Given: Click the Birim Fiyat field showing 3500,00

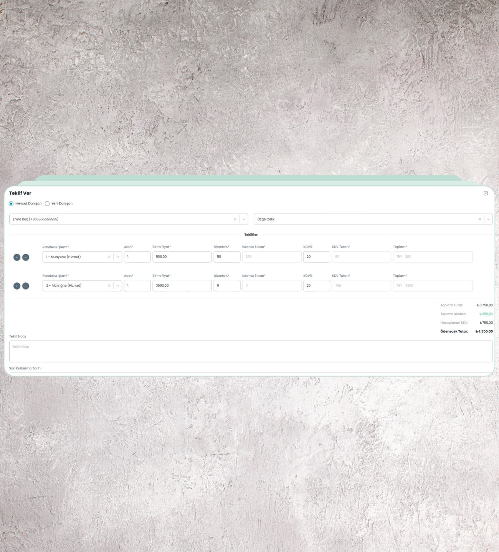Looking at the screenshot, I should [x=182, y=286].
